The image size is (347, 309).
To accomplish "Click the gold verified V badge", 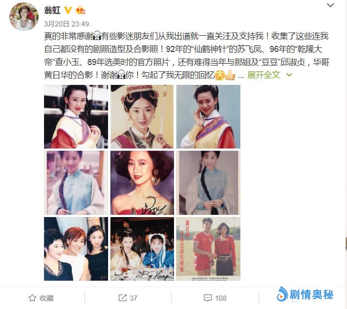I will pyautogui.click(x=68, y=10).
